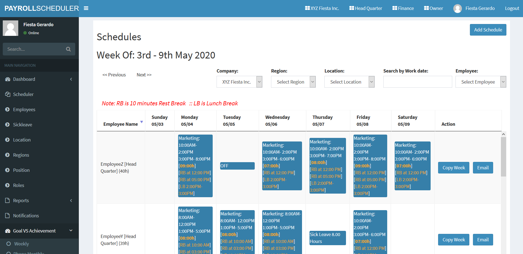Click the Location arrow icon
The height and width of the screenshot is (254, 523).
pos(7,140)
